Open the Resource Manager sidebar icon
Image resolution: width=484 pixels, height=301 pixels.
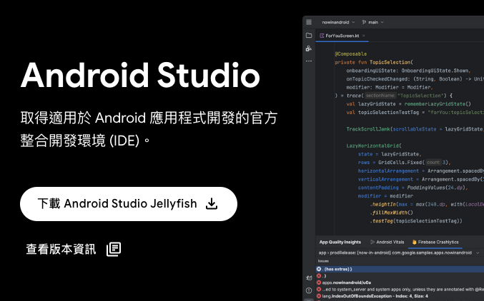click(309, 49)
